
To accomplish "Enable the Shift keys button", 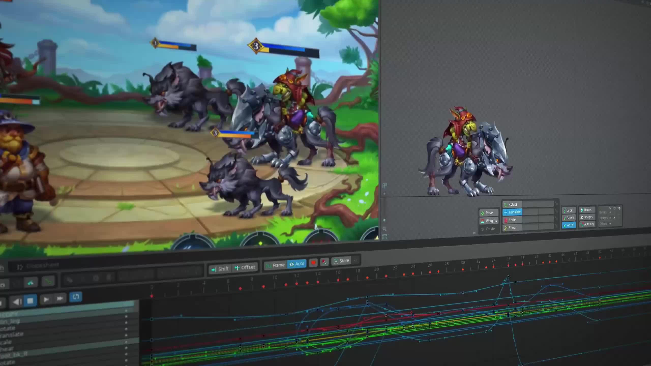I will click(220, 269).
